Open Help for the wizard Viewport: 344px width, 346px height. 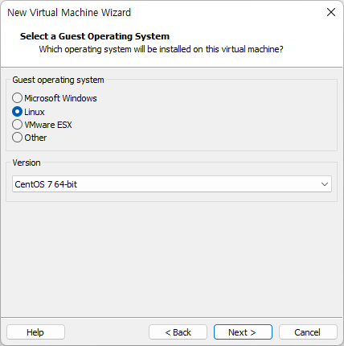pos(35,332)
